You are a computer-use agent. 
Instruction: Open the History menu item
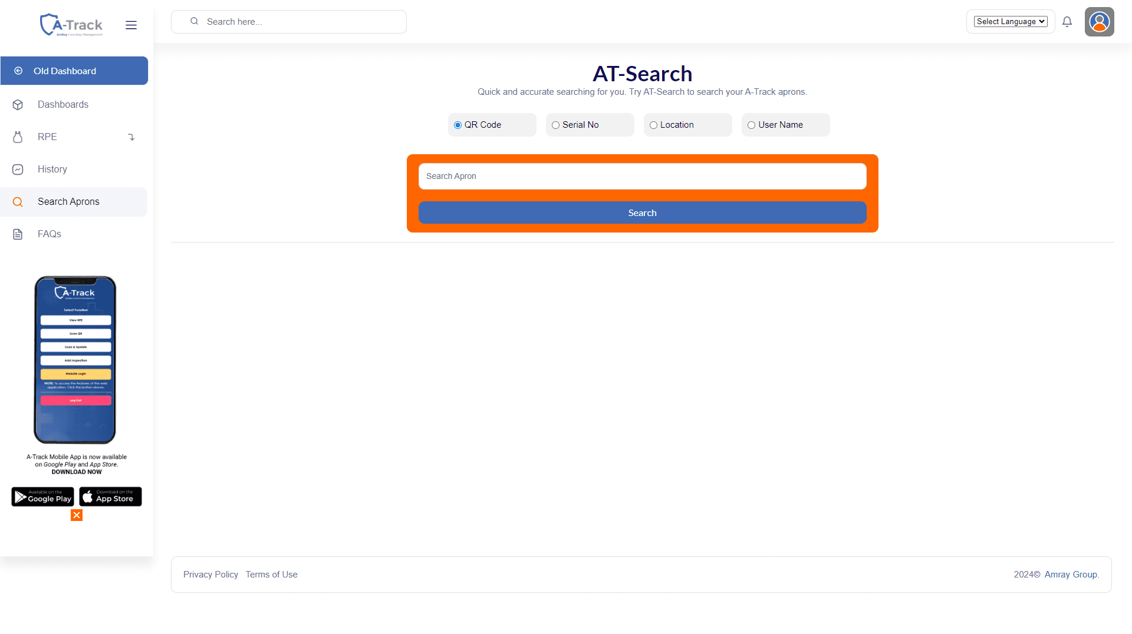click(x=74, y=169)
